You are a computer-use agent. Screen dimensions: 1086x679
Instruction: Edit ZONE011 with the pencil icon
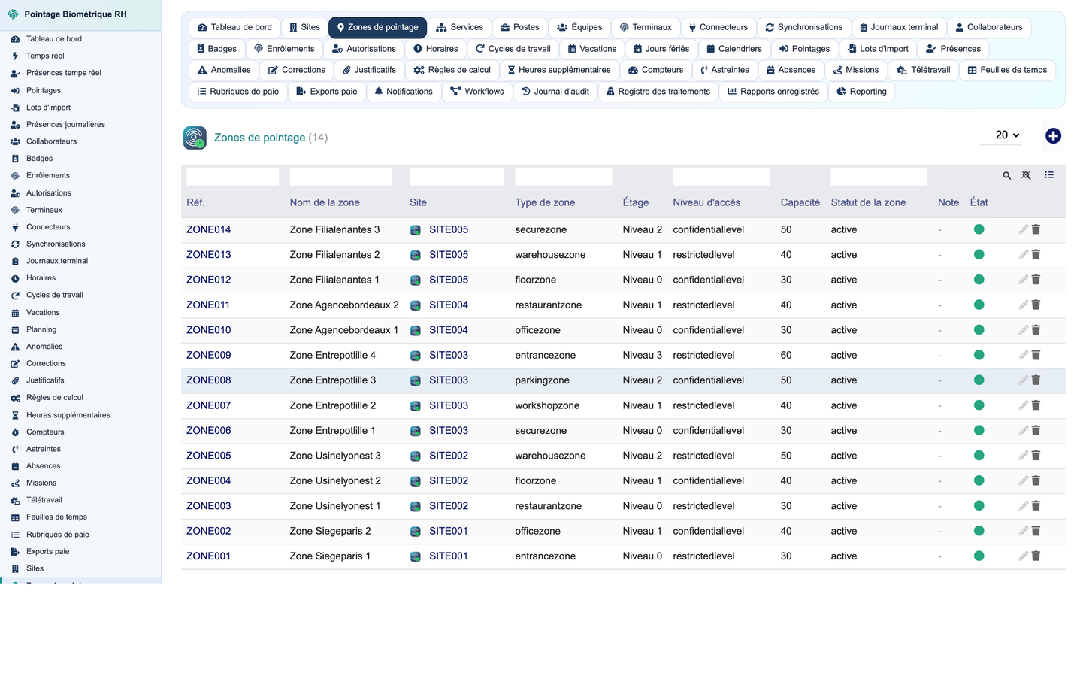1023,305
